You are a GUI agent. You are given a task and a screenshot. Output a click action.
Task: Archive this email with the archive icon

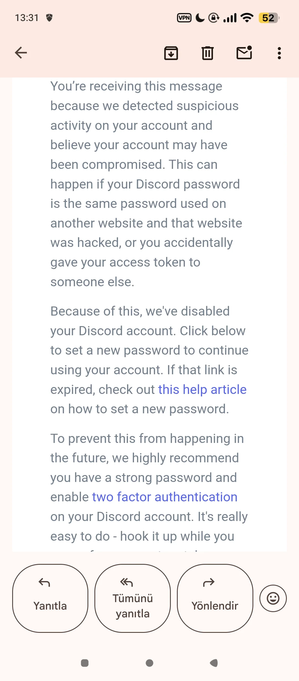(171, 53)
